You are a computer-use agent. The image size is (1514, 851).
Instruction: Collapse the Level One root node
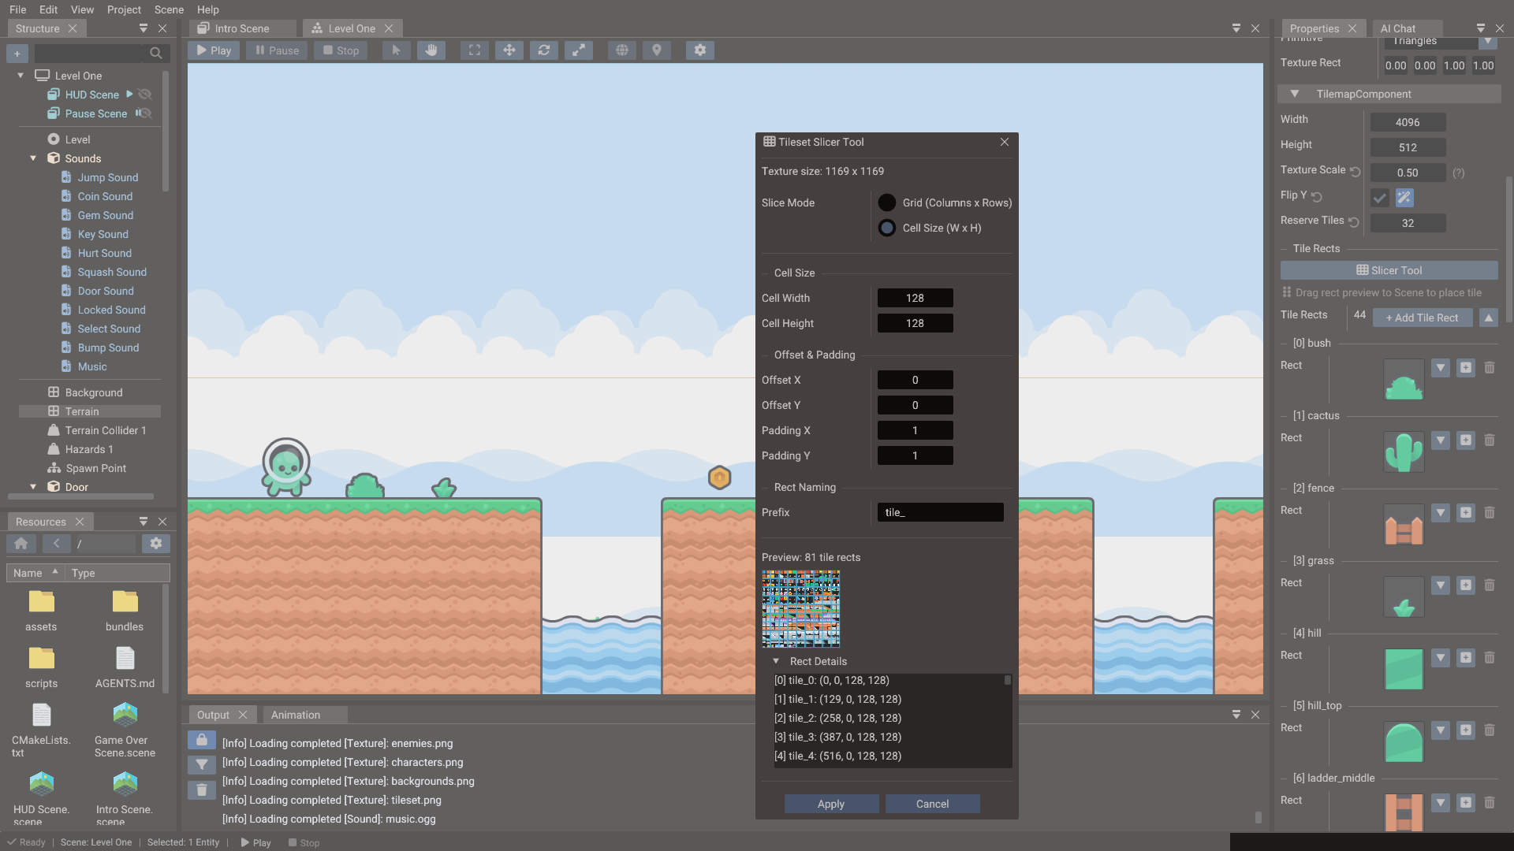coord(21,76)
